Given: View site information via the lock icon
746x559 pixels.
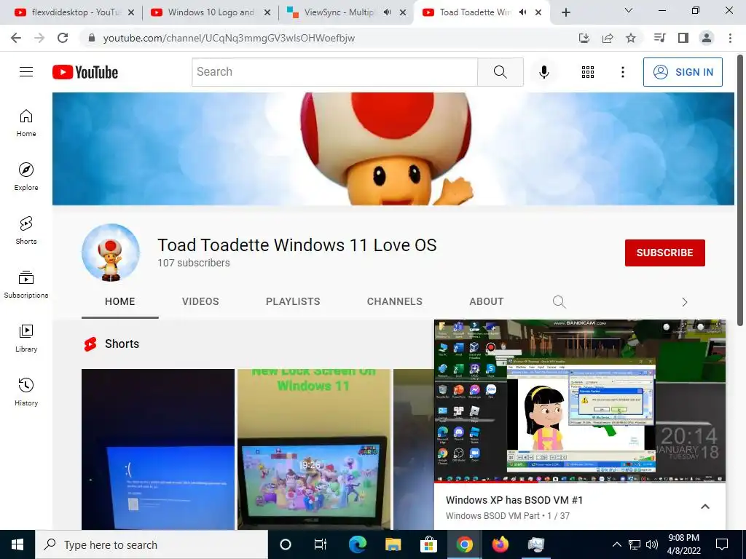Looking at the screenshot, I should (92, 38).
